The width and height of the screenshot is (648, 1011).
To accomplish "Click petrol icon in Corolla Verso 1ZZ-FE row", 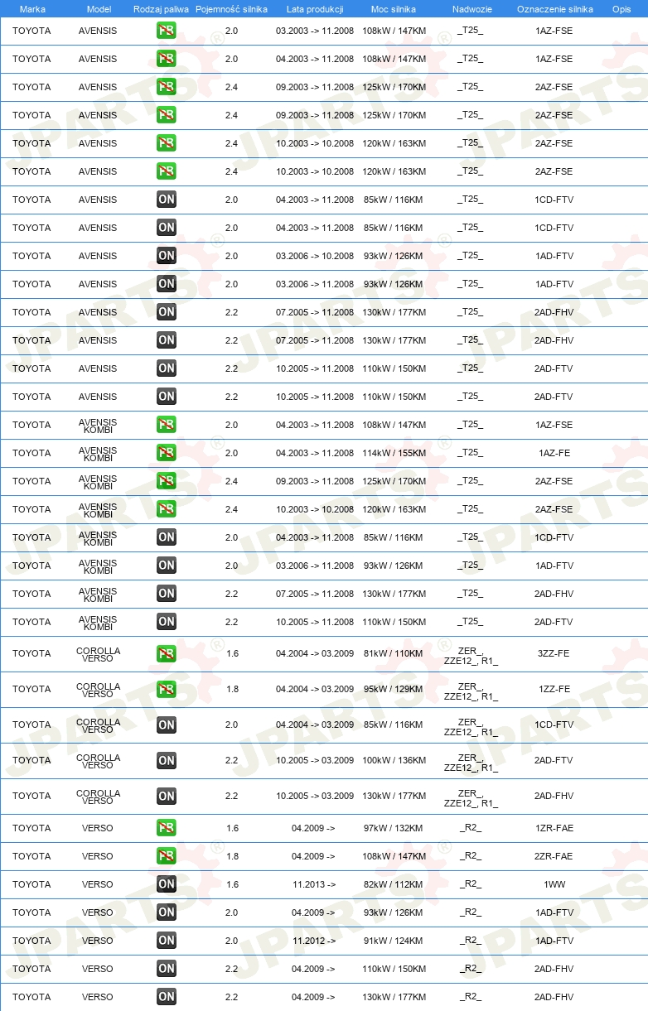I will click(167, 689).
